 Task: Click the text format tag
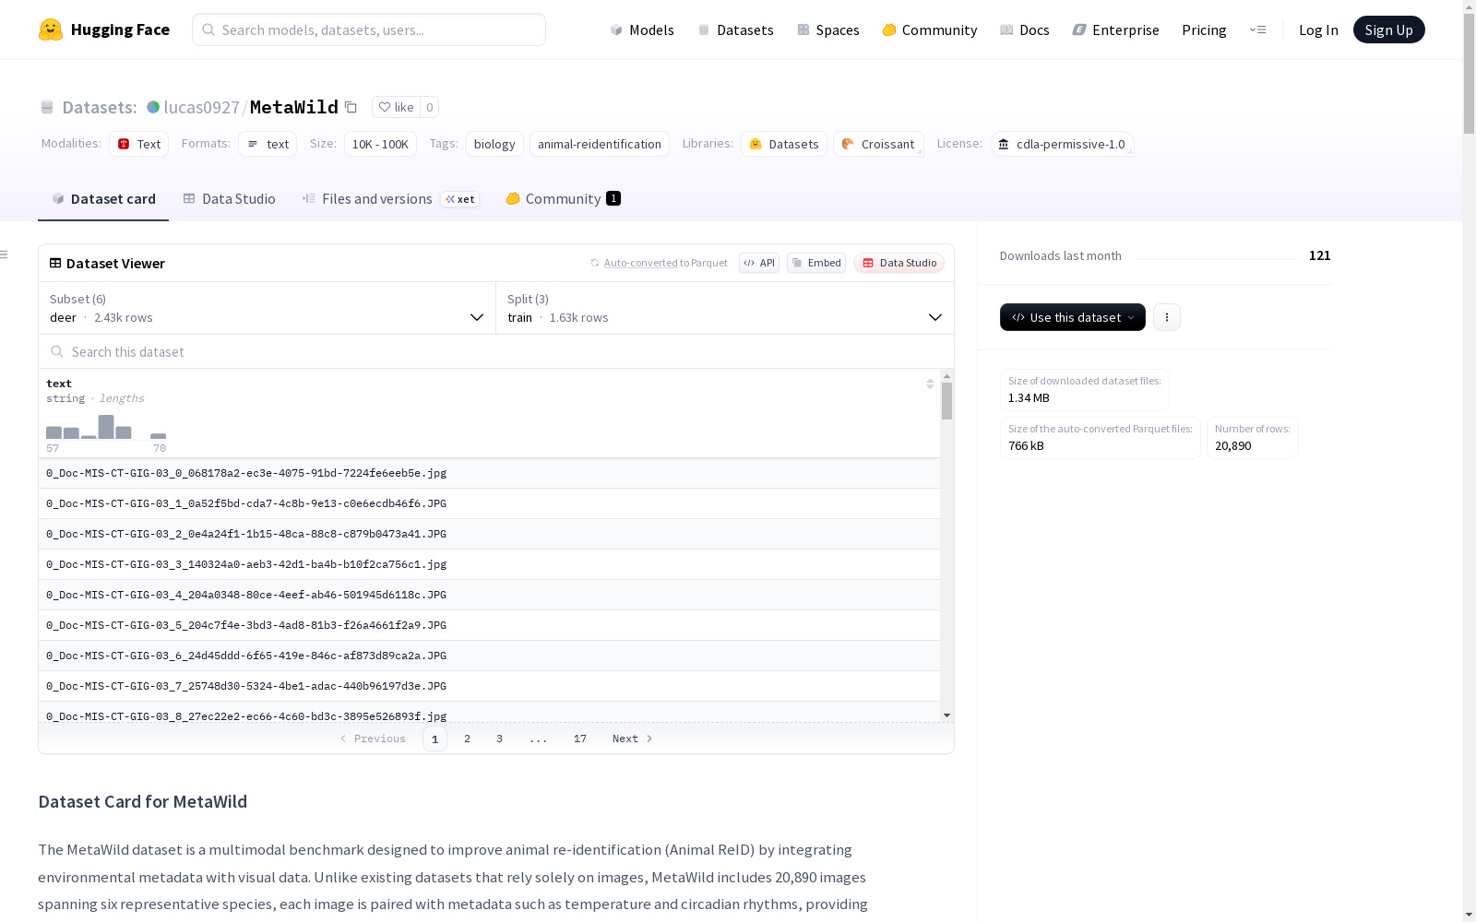pos(268,144)
